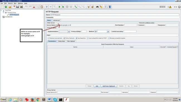The height and width of the screenshot is (102, 181).
Task: Click the Clear results broom icon
Action: 89,7
